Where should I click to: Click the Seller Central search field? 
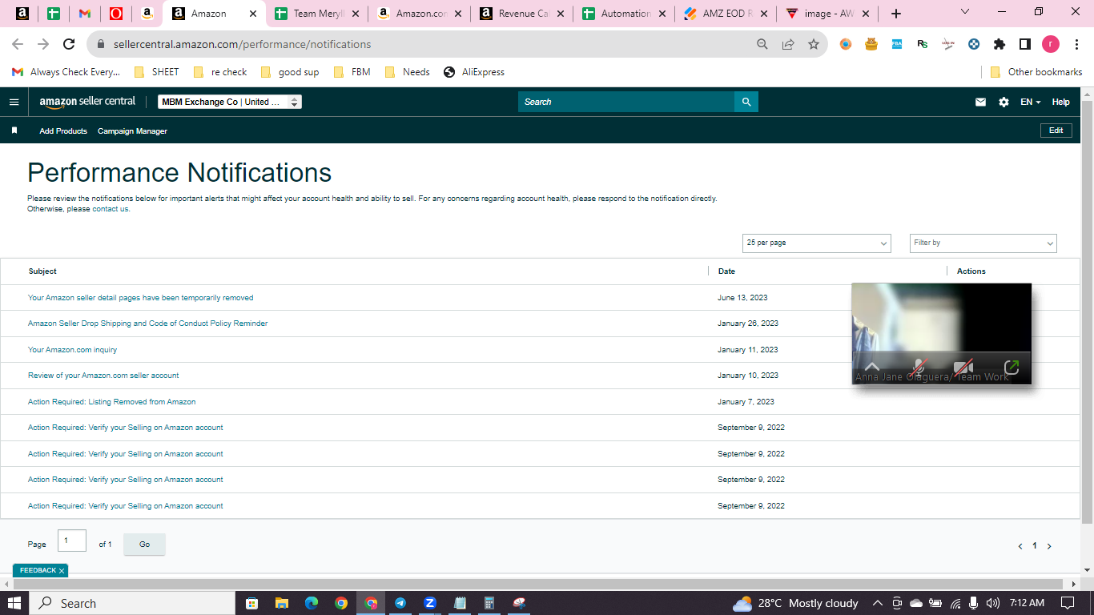[626, 102]
